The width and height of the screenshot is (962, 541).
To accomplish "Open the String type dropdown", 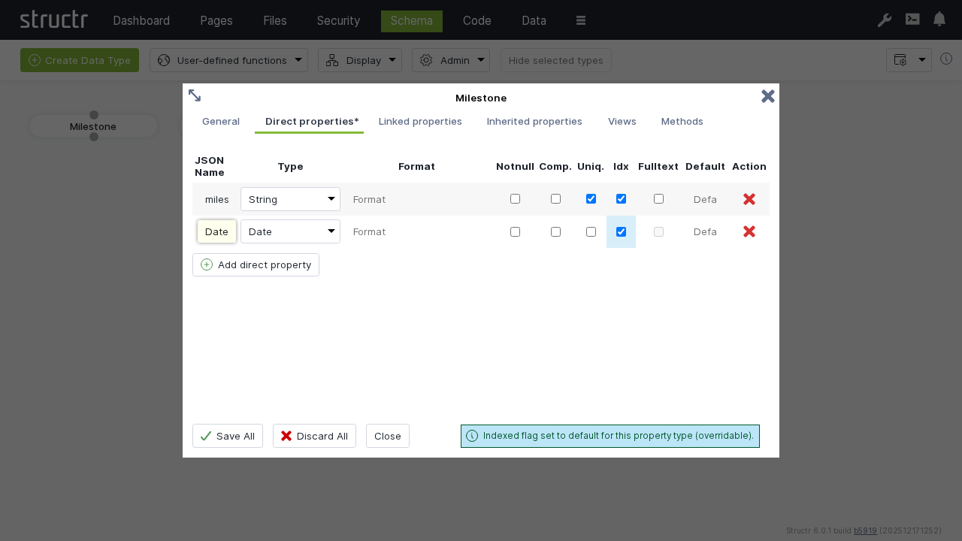I will pos(290,199).
